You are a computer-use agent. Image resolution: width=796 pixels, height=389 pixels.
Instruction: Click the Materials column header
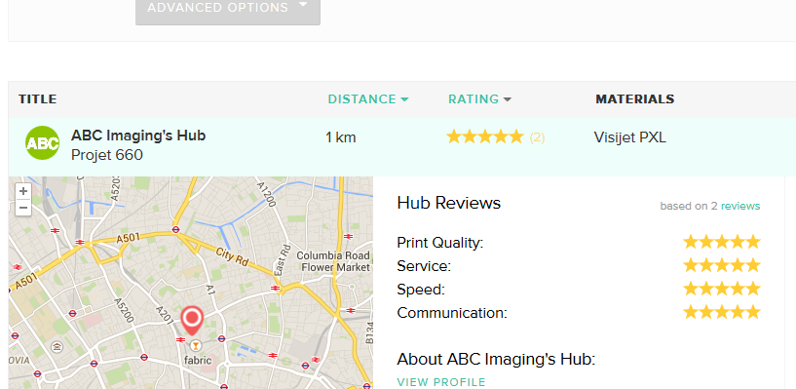point(634,99)
